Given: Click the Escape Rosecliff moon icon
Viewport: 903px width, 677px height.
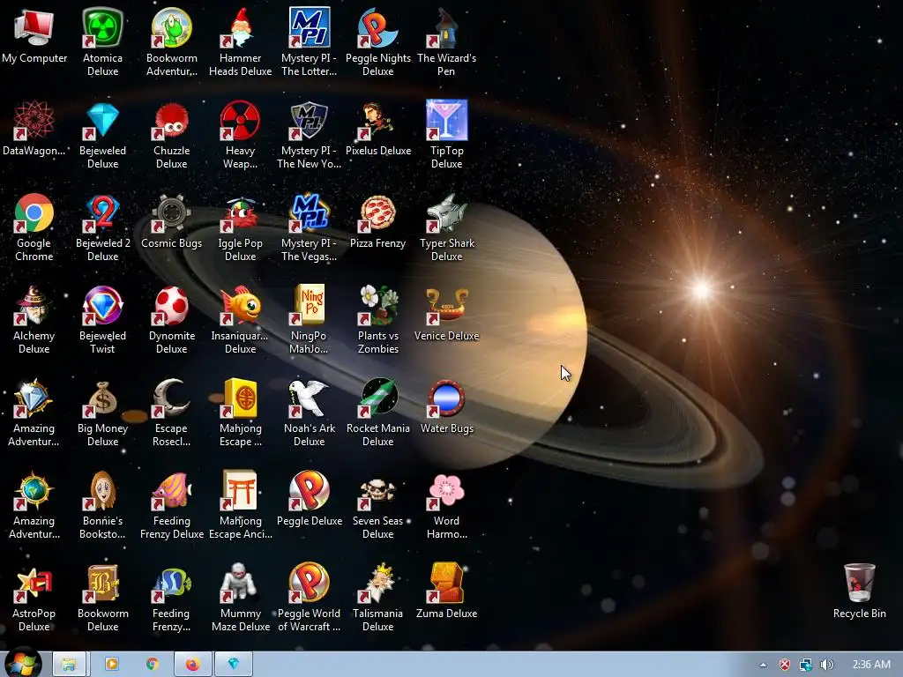Looking at the screenshot, I should (x=172, y=398).
